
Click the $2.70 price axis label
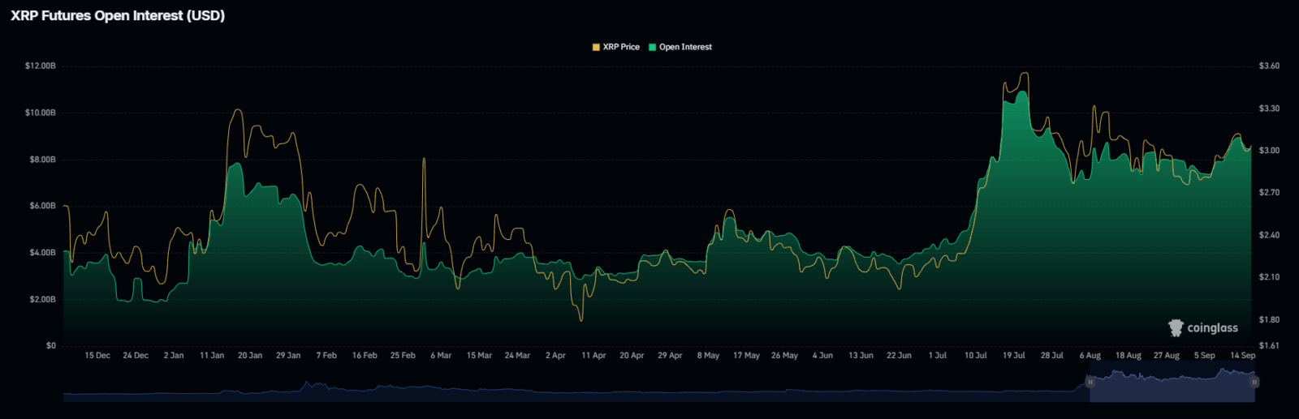1269,193
